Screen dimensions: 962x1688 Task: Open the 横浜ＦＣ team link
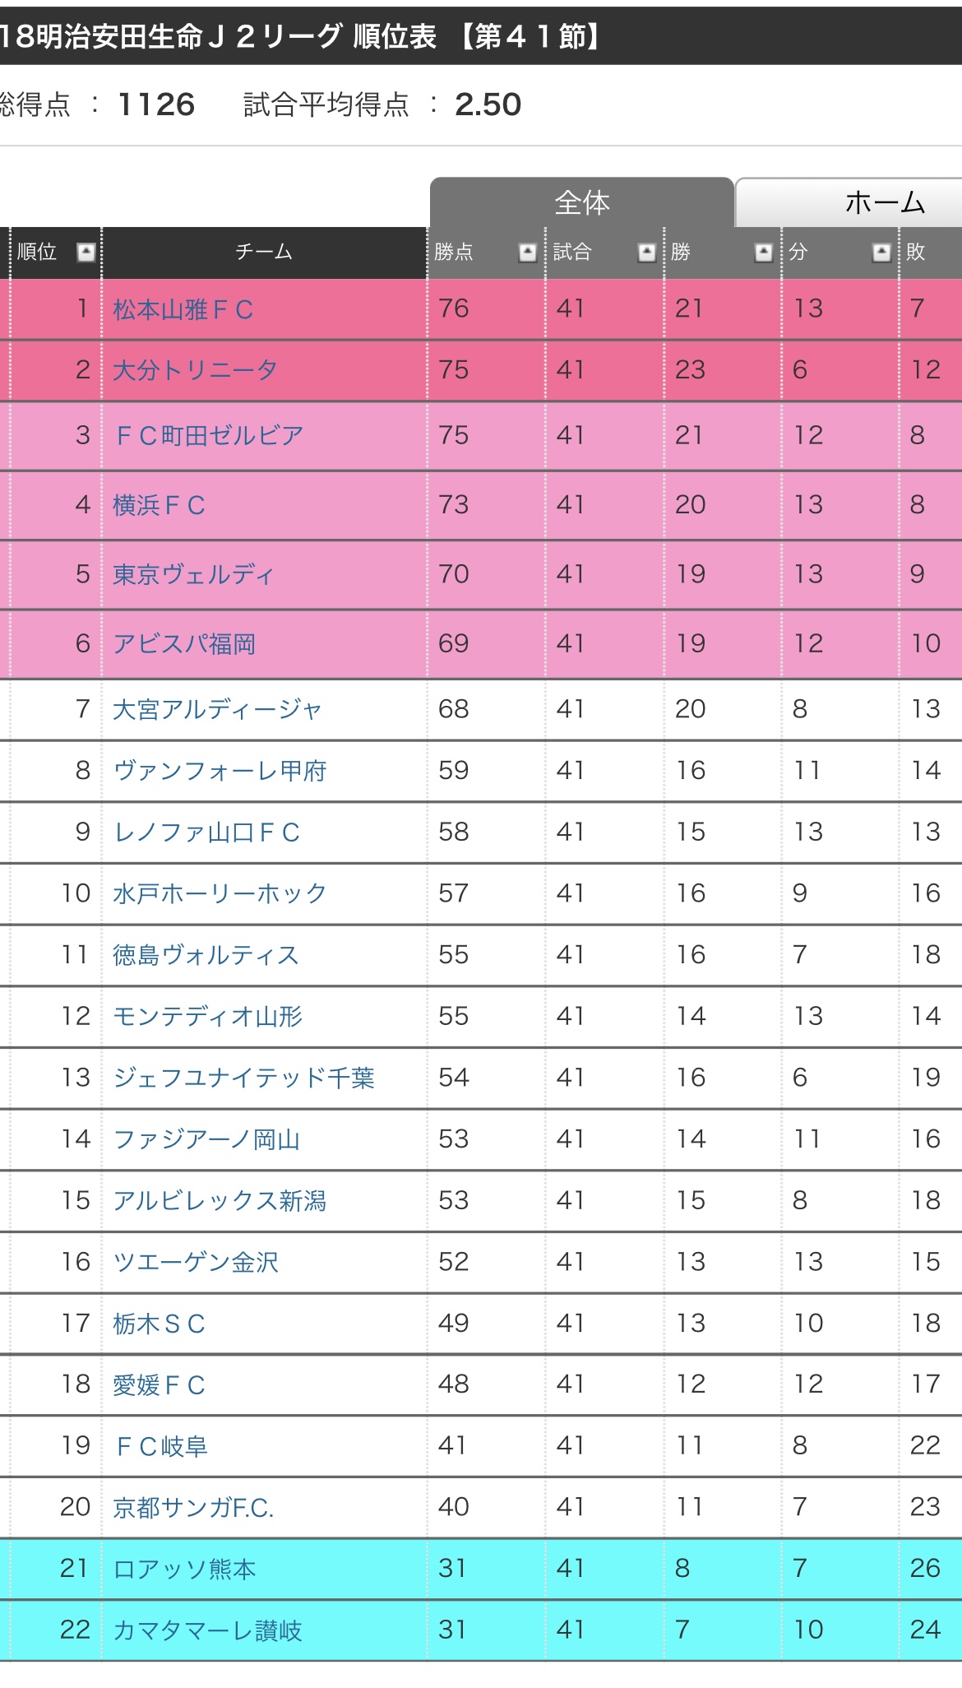pyautogui.click(x=159, y=505)
